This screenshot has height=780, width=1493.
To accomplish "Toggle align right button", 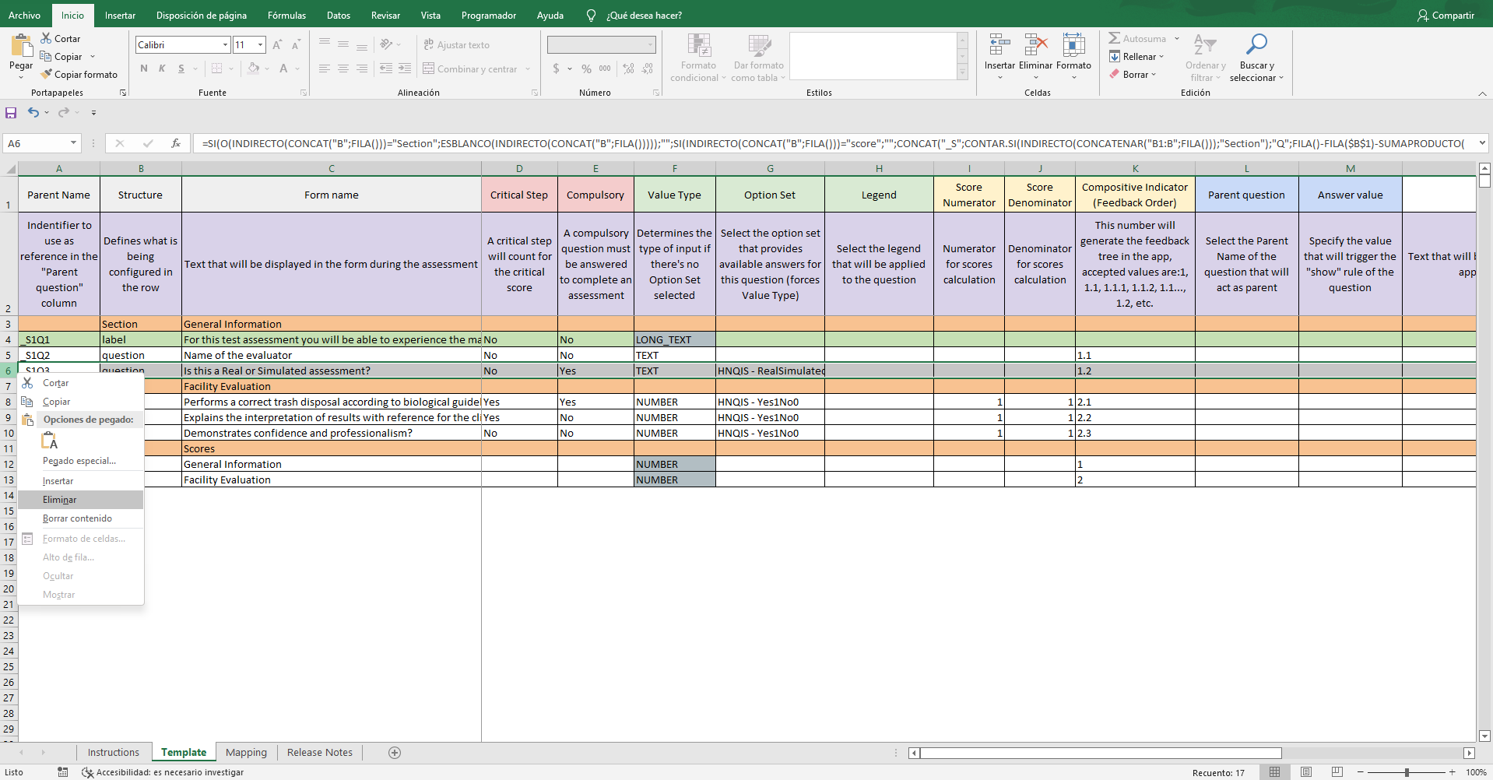I will coord(362,69).
